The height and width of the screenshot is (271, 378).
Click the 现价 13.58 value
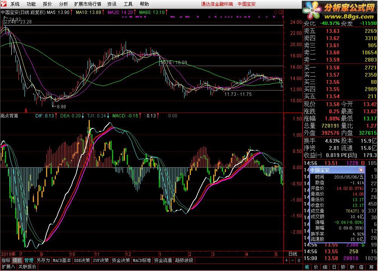coord(332,104)
